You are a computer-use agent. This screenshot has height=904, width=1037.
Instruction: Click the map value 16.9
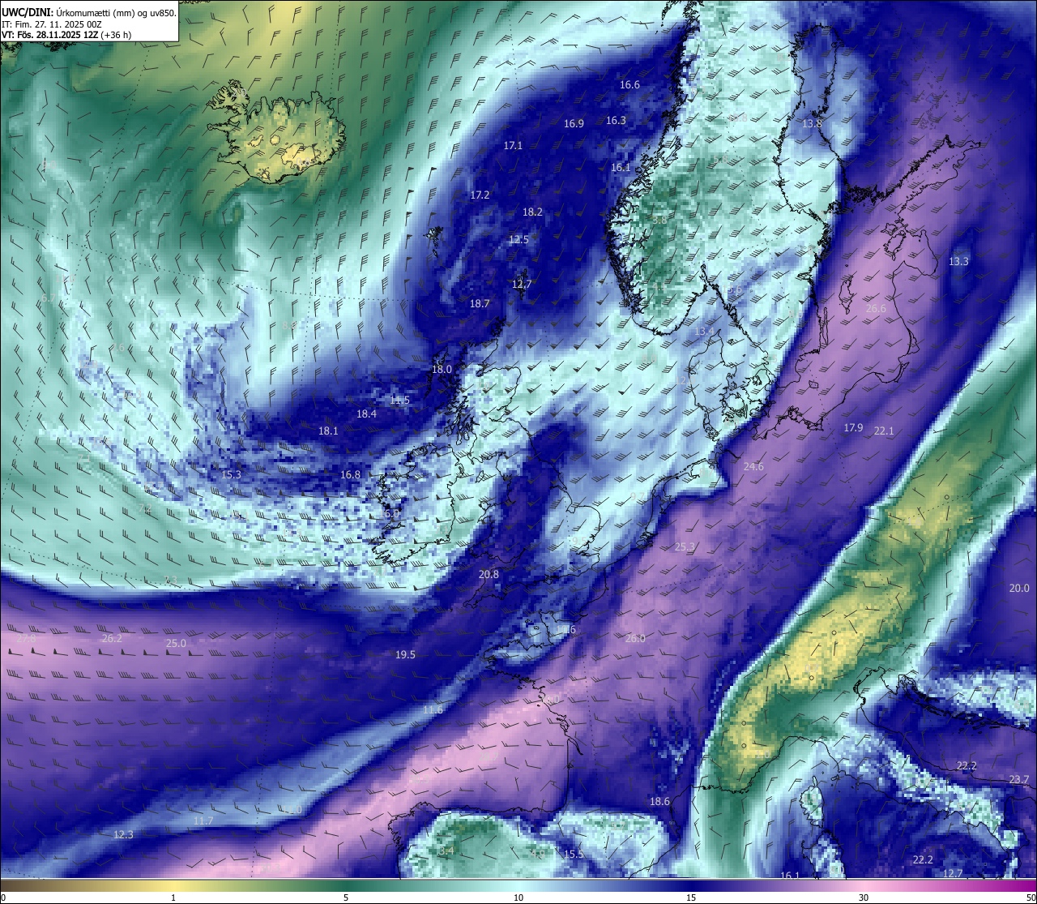(574, 123)
